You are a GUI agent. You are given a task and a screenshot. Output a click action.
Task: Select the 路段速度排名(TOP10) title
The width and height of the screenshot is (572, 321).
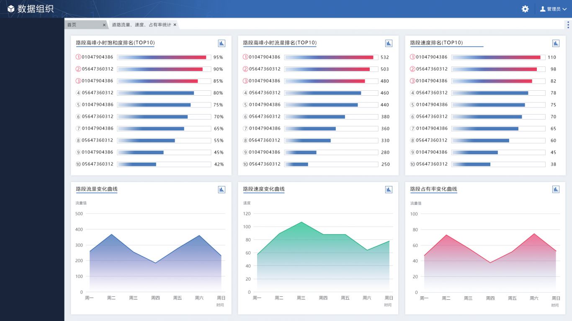pos(436,43)
